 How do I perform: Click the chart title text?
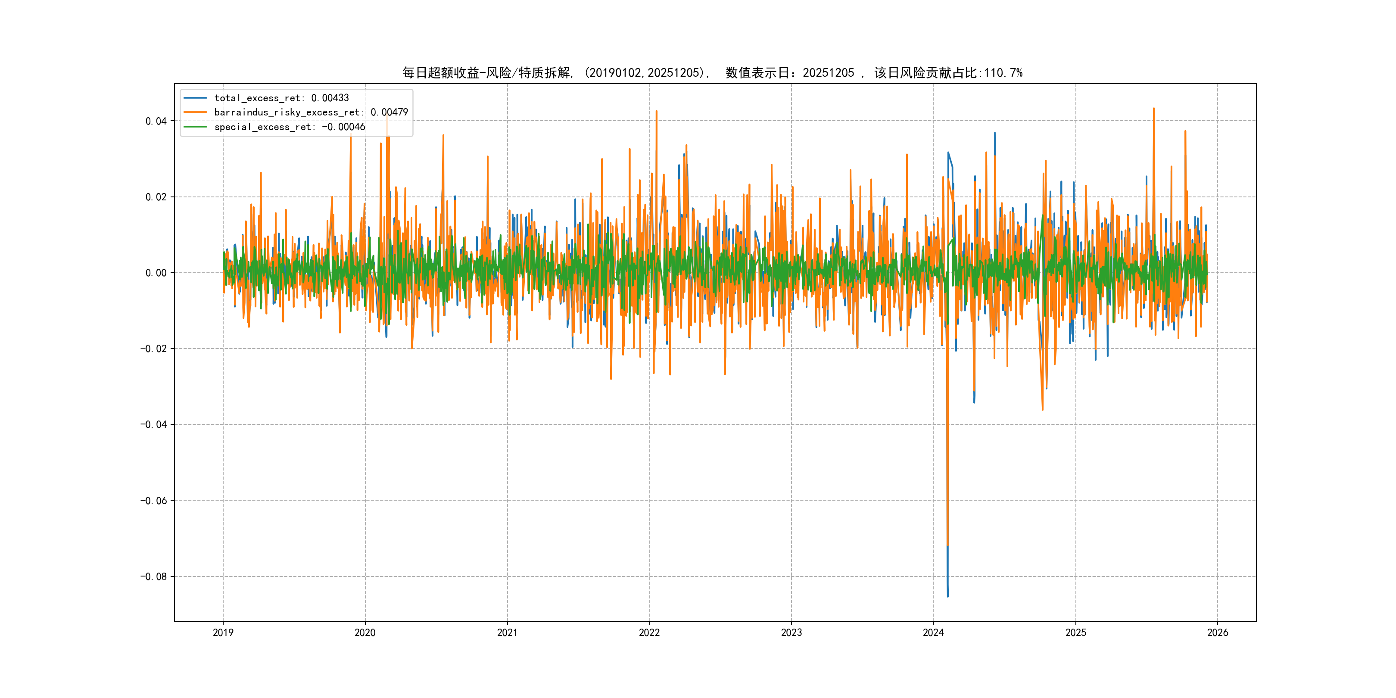point(711,73)
